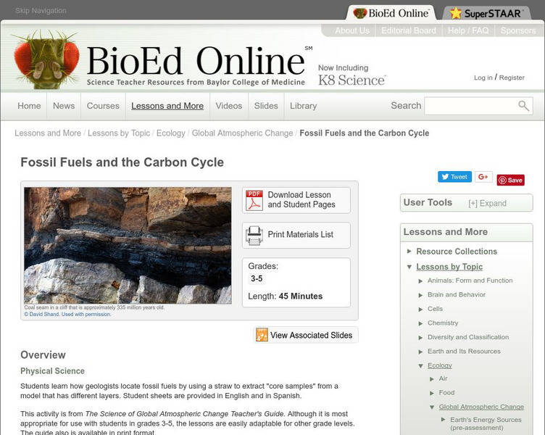Expand the Chemistry topic
Image resolution: width=545 pixels, height=435 pixels.
[x=421, y=323]
